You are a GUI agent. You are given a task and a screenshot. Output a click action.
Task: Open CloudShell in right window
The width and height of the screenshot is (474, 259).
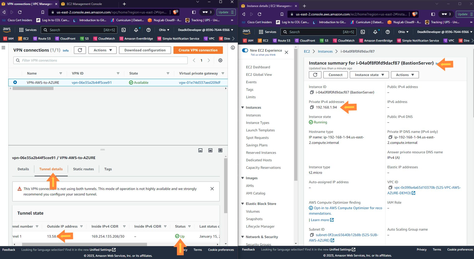click(x=363, y=32)
